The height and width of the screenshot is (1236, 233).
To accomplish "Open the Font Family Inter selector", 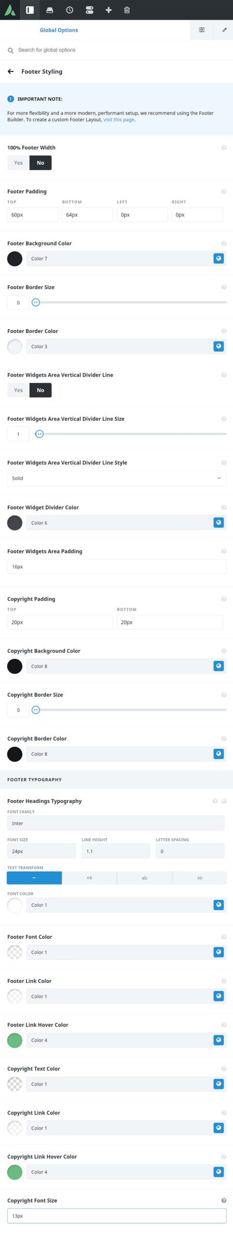I will 116,823.
